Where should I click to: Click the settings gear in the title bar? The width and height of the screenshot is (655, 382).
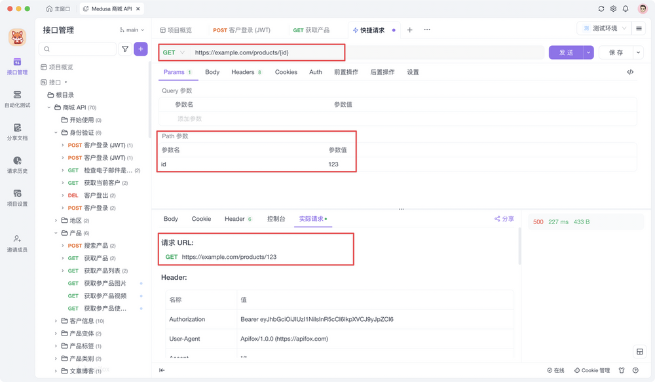coord(612,9)
